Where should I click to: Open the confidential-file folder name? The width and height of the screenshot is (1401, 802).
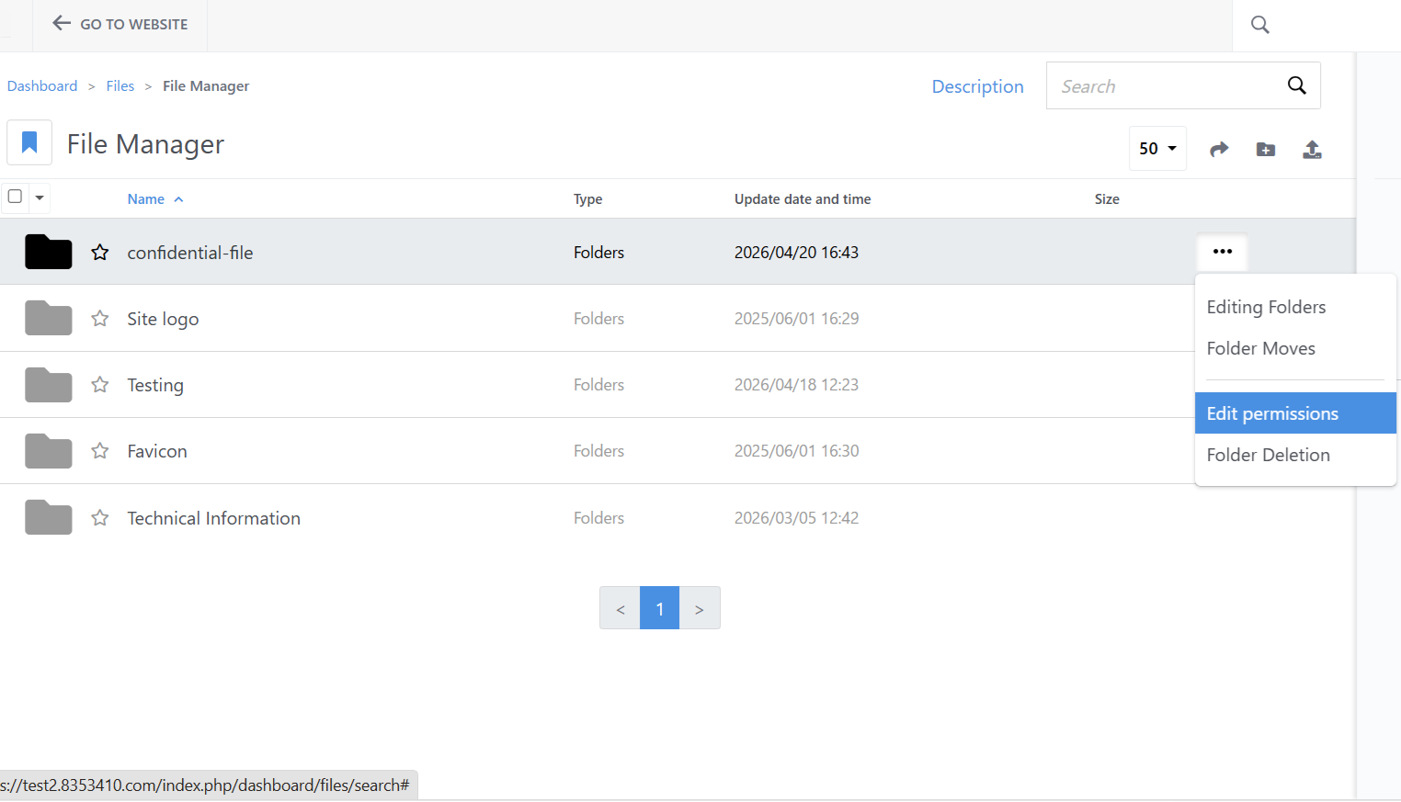pyautogui.click(x=190, y=253)
